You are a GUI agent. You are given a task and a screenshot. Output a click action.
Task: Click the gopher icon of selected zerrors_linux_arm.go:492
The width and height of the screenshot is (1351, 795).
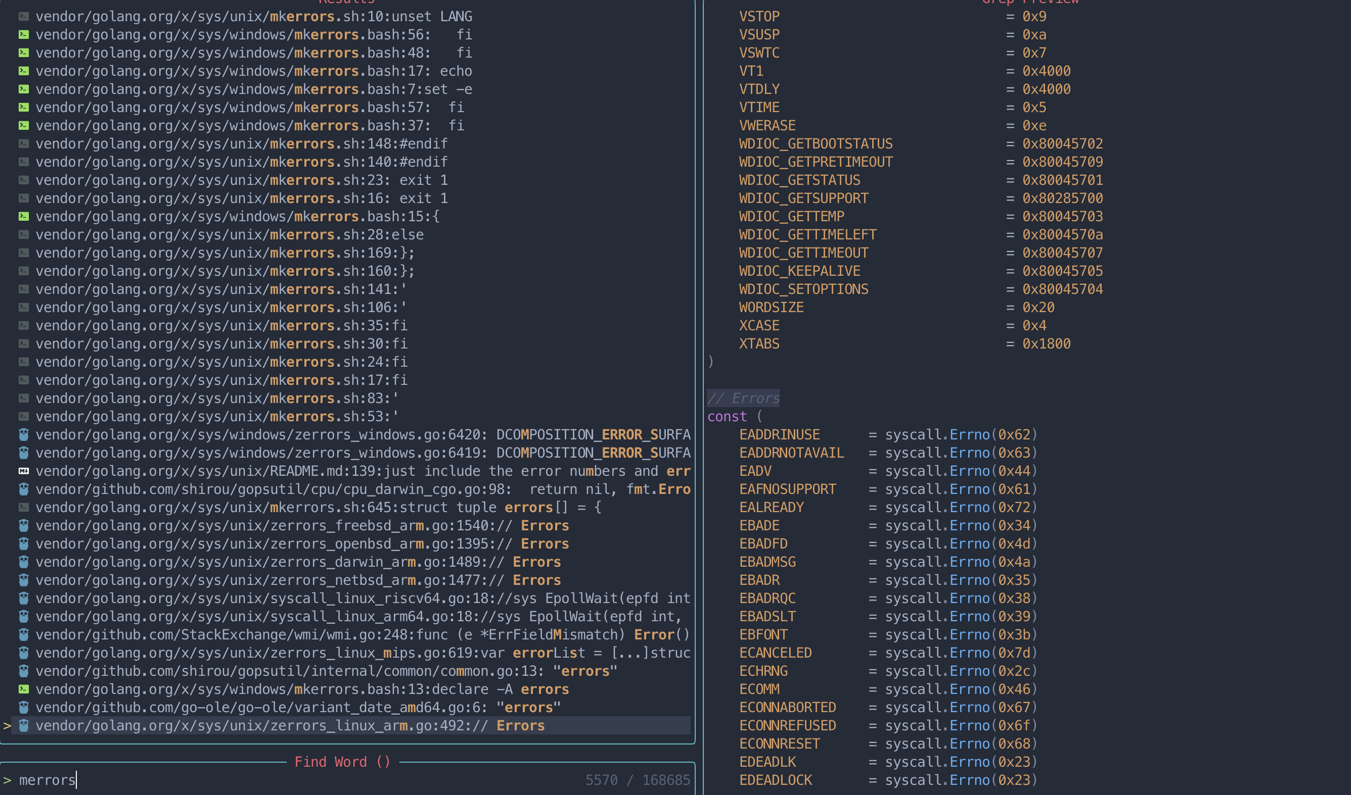24,725
